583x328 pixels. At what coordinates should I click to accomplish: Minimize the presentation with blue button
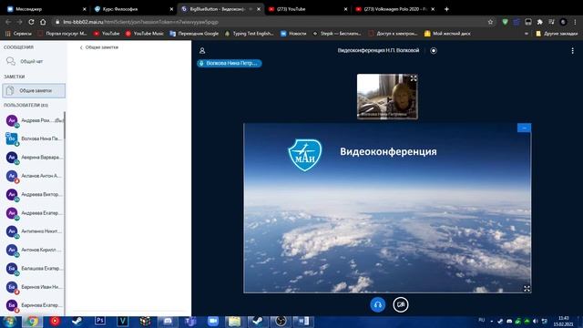(524, 128)
